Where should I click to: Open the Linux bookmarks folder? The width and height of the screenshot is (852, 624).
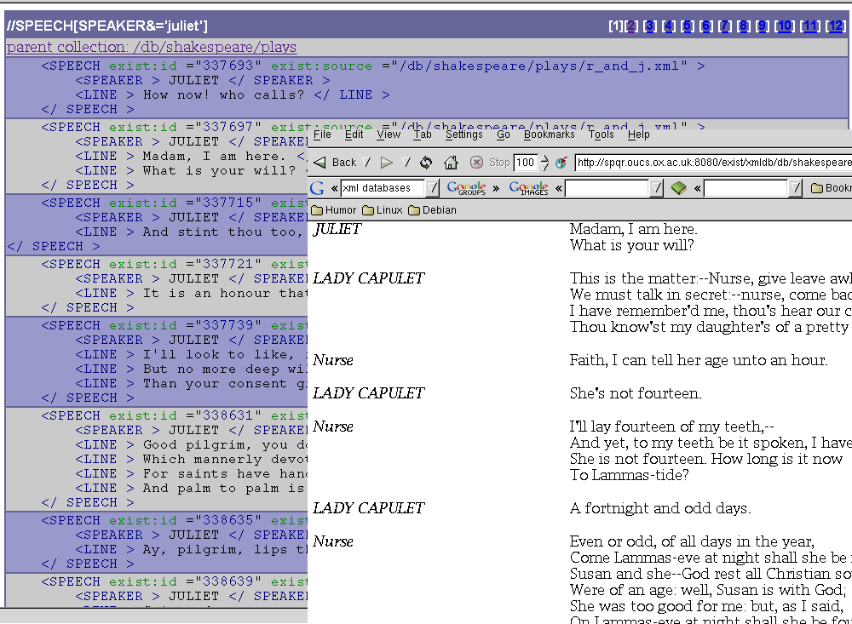pyautogui.click(x=384, y=210)
